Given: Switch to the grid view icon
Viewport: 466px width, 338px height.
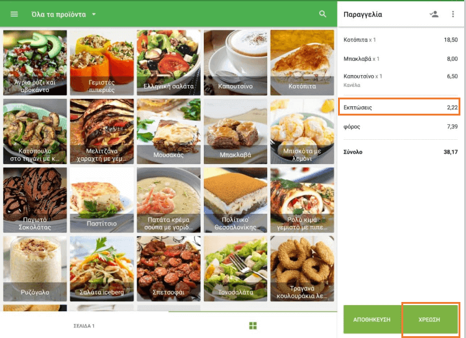Looking at the screenshot, I should click(x=253, y=326).
